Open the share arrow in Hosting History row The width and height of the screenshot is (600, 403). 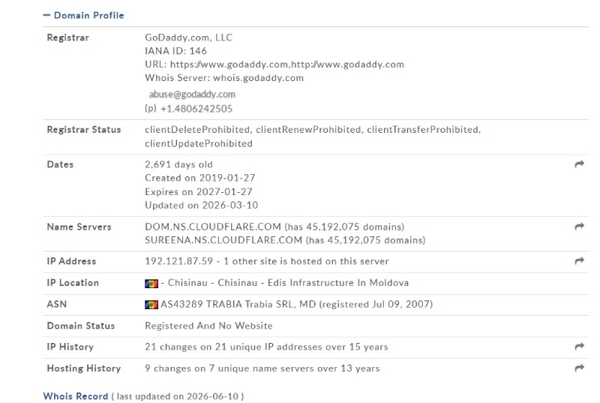tap(579, 368)
